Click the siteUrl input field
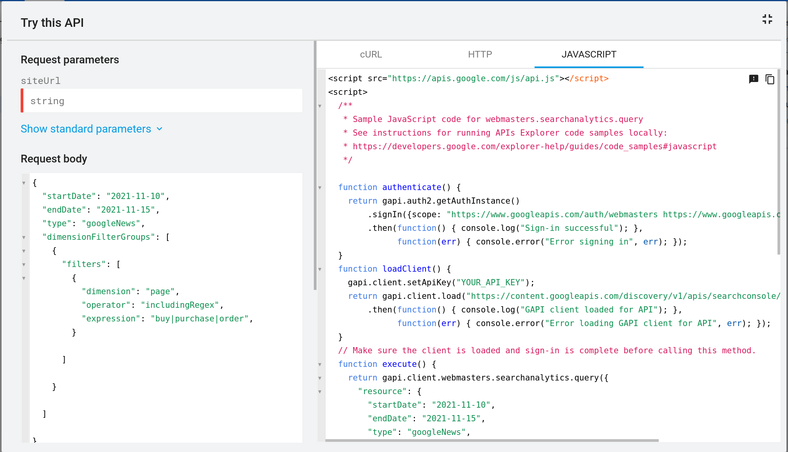 coord(162,101)
